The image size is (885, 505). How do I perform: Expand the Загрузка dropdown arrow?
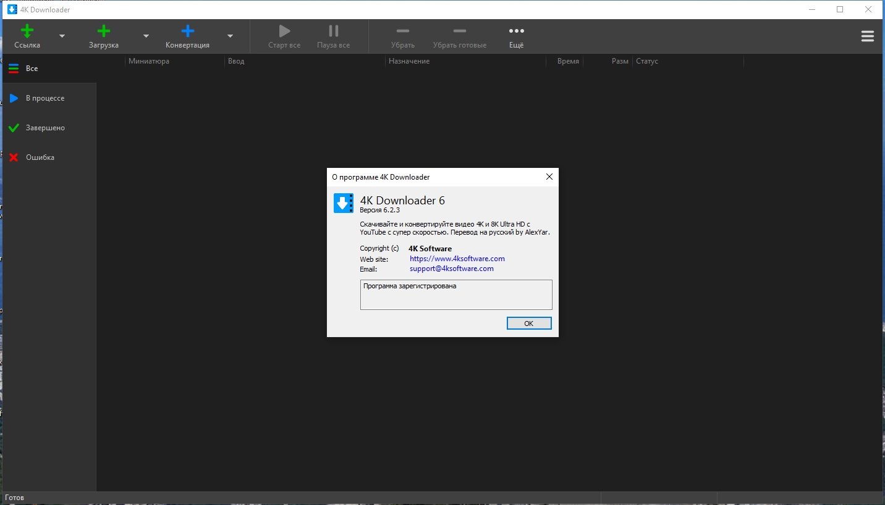[x=146, y=36]
